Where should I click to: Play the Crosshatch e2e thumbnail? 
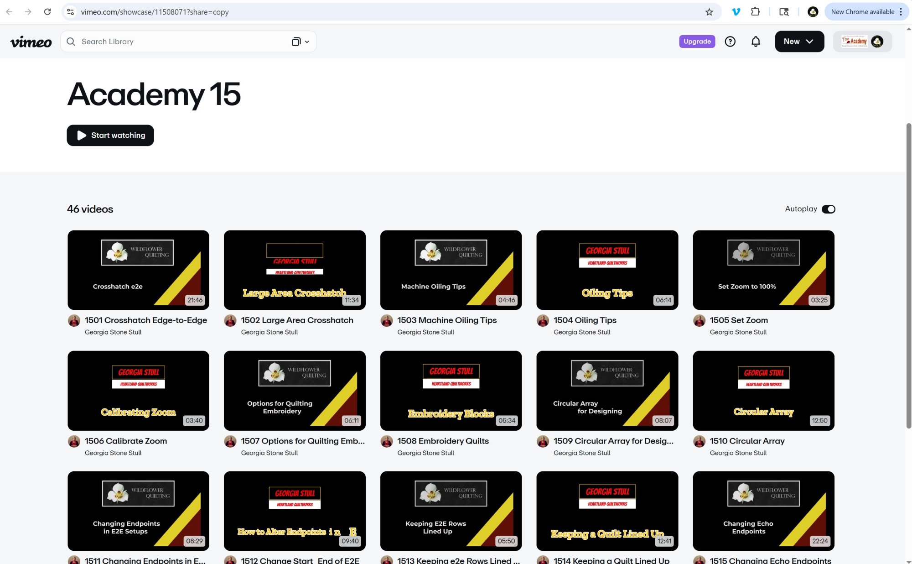pos(139,270)
